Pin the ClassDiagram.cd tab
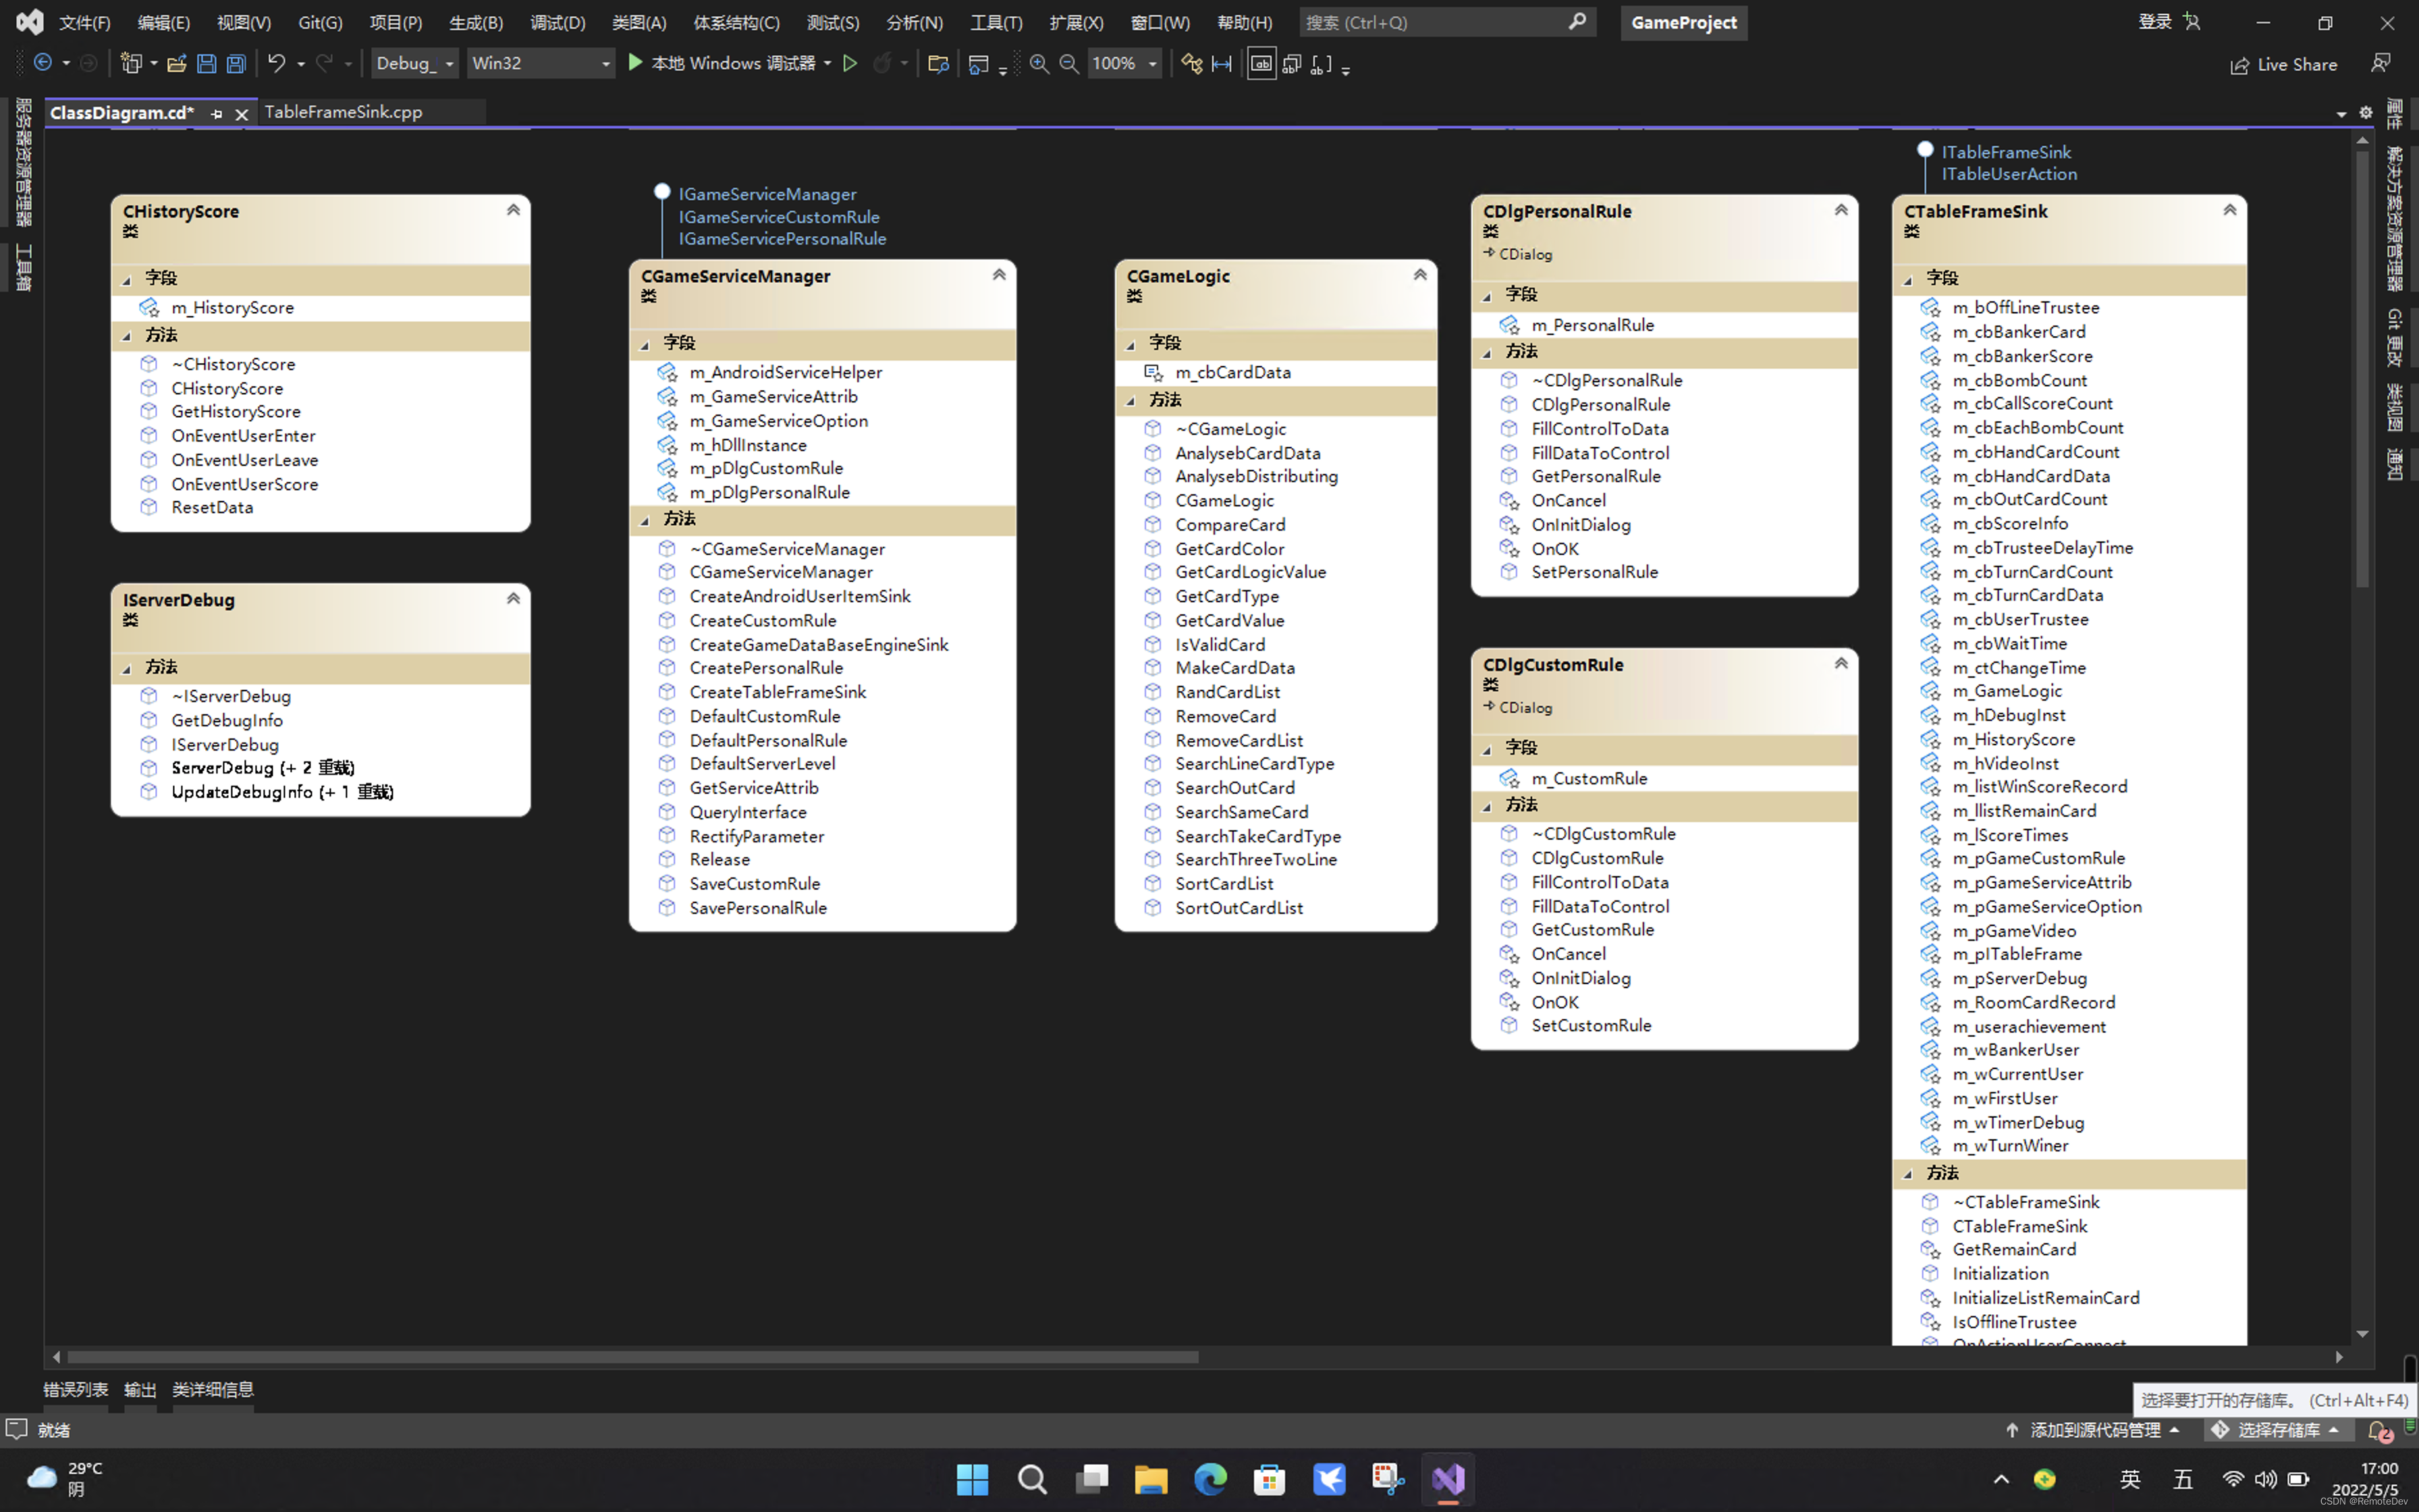This screenshot has height=1512, width=2419. tap(217, 113)
